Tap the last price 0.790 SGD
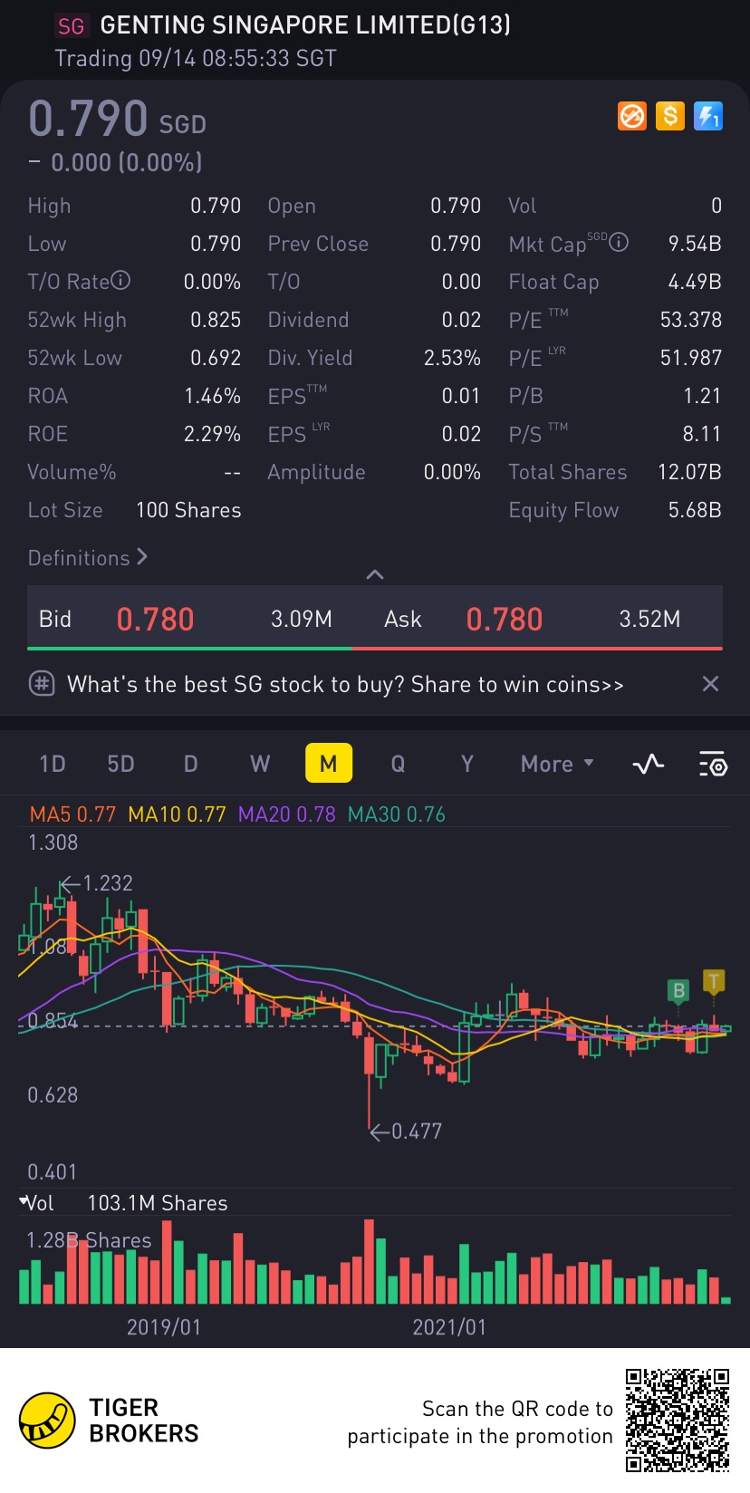750x1493 pixels. point(117,119)
